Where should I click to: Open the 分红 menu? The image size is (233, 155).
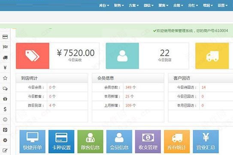point(193,6)
